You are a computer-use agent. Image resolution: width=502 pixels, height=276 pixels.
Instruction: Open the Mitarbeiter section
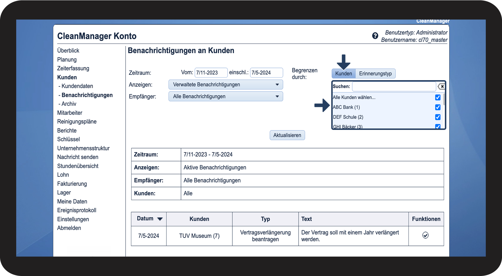click(70, 113)
